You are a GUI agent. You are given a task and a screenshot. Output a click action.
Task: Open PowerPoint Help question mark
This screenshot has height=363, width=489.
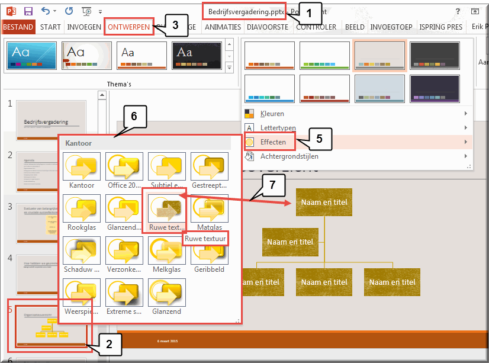click(458, 11)
